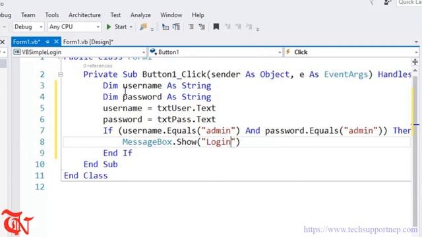Click line number 12 in the margin
This screenshot has width=422, height=237.
(40, 187)
